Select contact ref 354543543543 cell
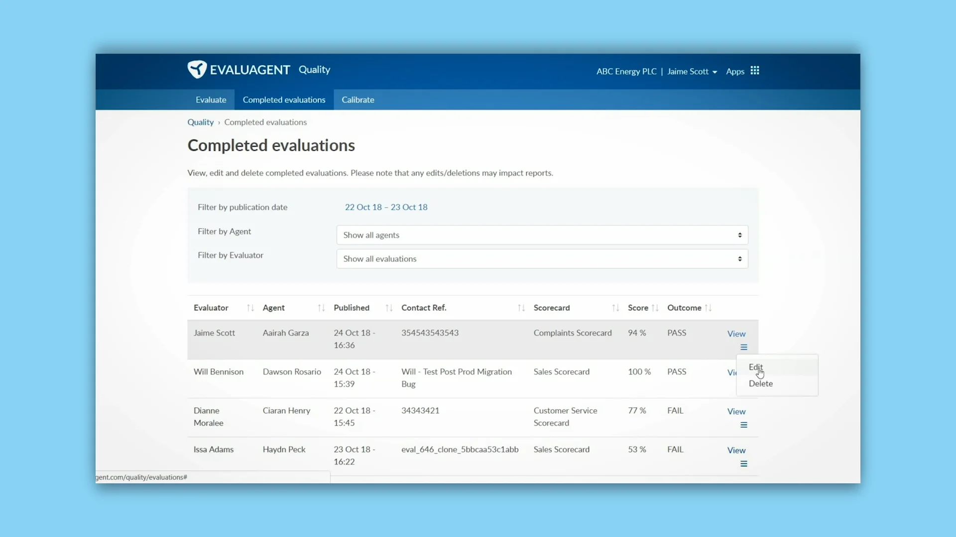Viewport: 956px width, 537px height. point(430,333)
